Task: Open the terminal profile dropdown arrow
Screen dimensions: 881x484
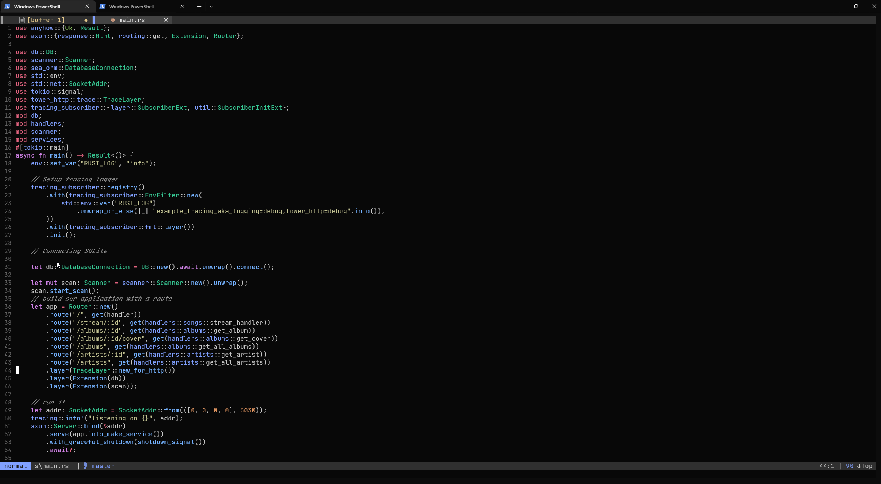Action: (211, 6)
